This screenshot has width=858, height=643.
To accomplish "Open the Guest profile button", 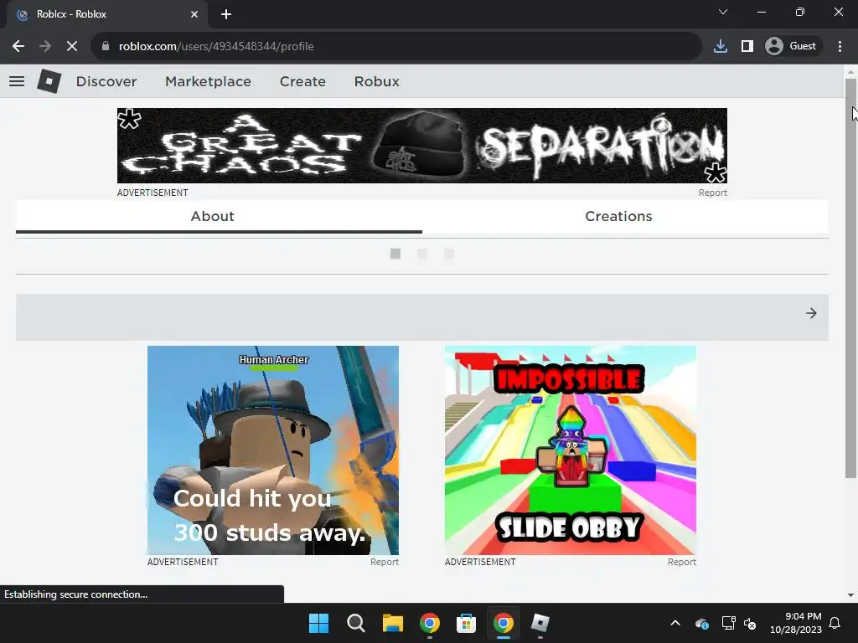I will 791,47.
